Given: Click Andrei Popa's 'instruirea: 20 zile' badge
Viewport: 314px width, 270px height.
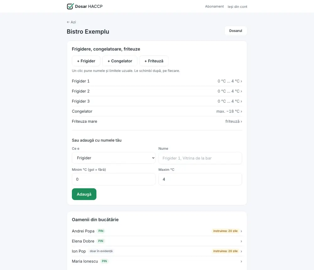Looking at the screenshot, I should (225, 231).
